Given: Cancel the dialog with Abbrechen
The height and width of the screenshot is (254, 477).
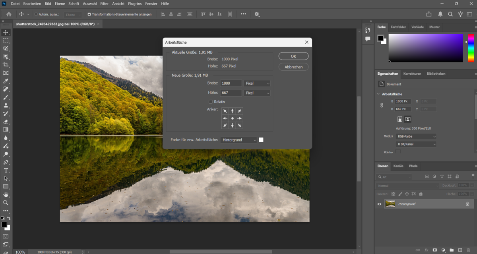Looking at the screenshot, I should tap(293, 66).
